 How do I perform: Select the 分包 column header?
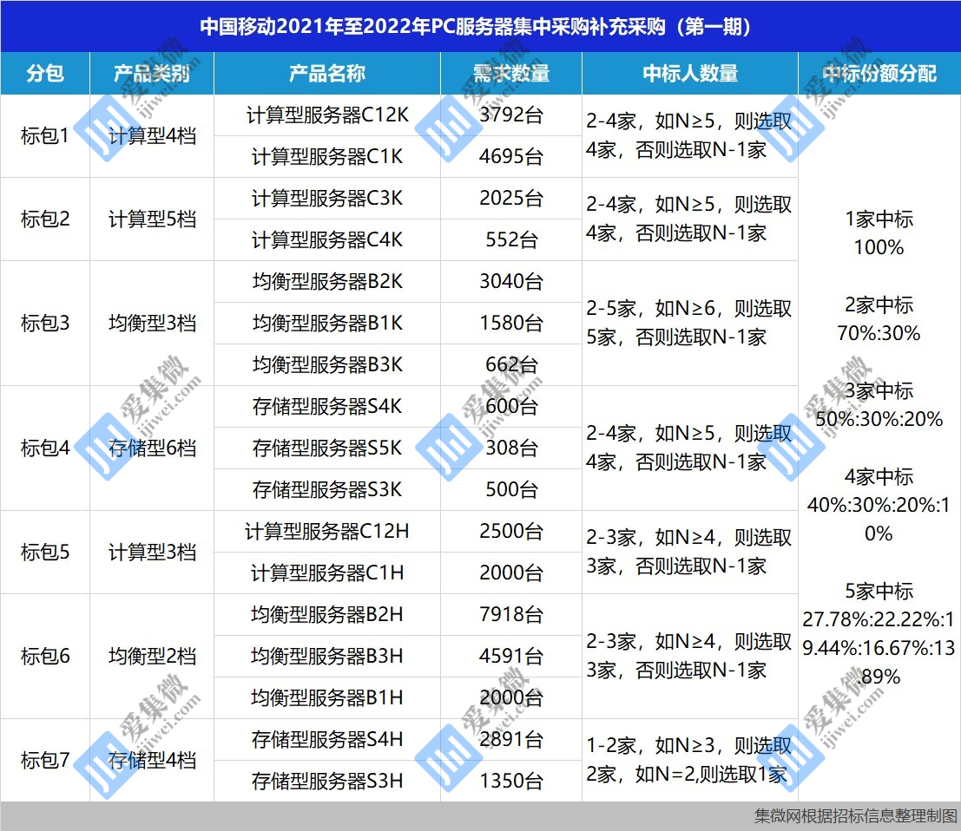coord(45,73)
